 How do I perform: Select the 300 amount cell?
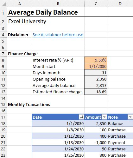(x=96, y=155)
